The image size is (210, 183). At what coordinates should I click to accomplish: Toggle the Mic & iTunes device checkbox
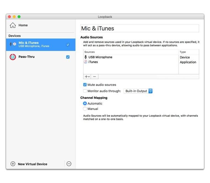coord(68,45)
